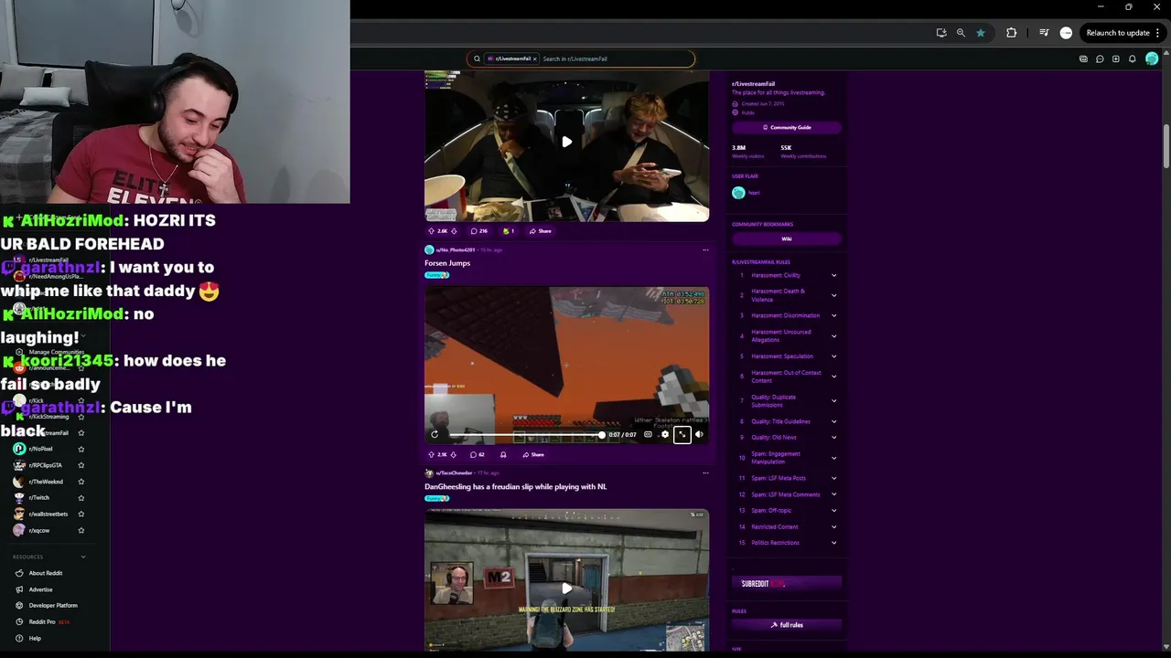Play the DanGheesling freudian slip video
The height and width of the screenshot is (658, 1171).
tap(566, 589)
